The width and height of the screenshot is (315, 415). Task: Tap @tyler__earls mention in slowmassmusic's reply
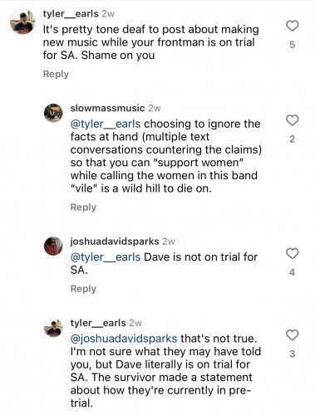click(x=106, y=124)
